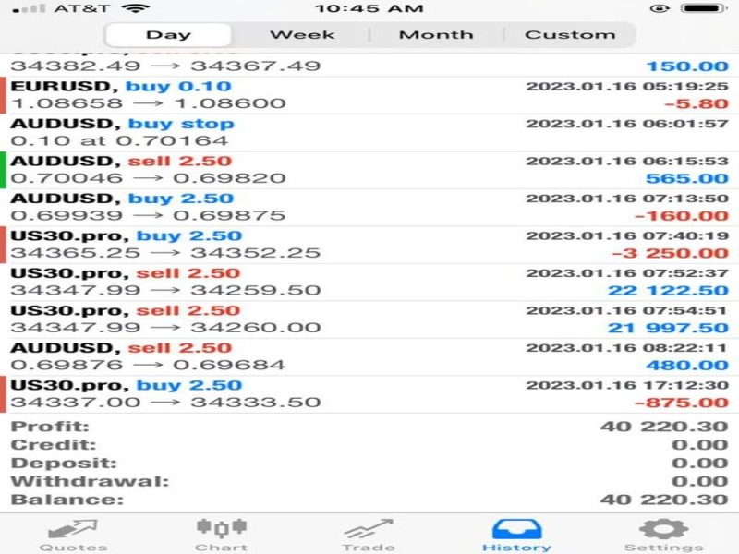The height and width of the screenshot is (554, 739).
Task: Tap the orientation lock status icon
Action: [x=660, y=8]
